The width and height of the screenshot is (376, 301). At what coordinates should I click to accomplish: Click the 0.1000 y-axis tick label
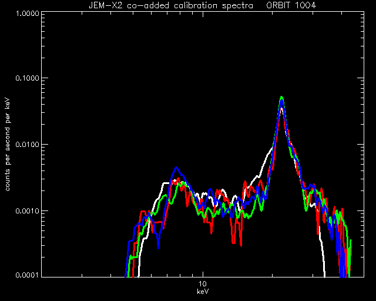coord(27,78)
